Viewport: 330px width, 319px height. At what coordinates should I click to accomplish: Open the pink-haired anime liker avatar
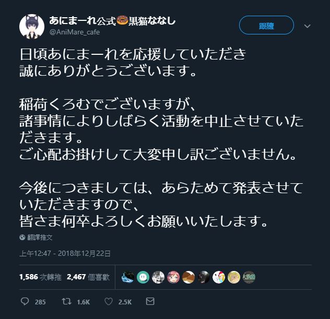(x=173, y=277)
